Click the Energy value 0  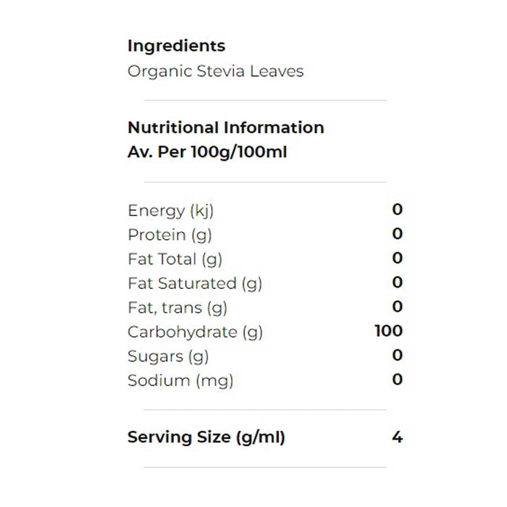(397, 210)
